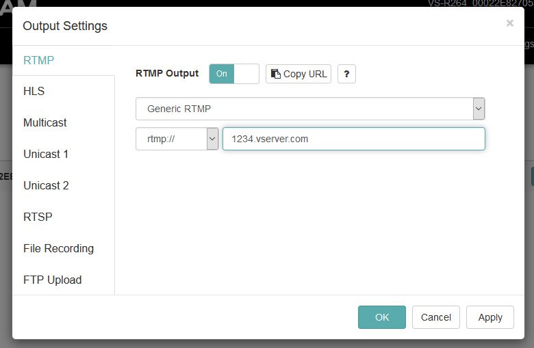Viewport: 534px width, 348px height.
Task: Click the arrow at the Generic RTMP selector's right end
Action: [479, 109]
